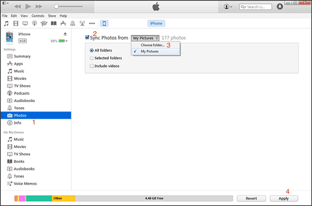Click the iPhone device button in toolbar
The width and height of the screenshot is (312, 206).
coord(105,23)
